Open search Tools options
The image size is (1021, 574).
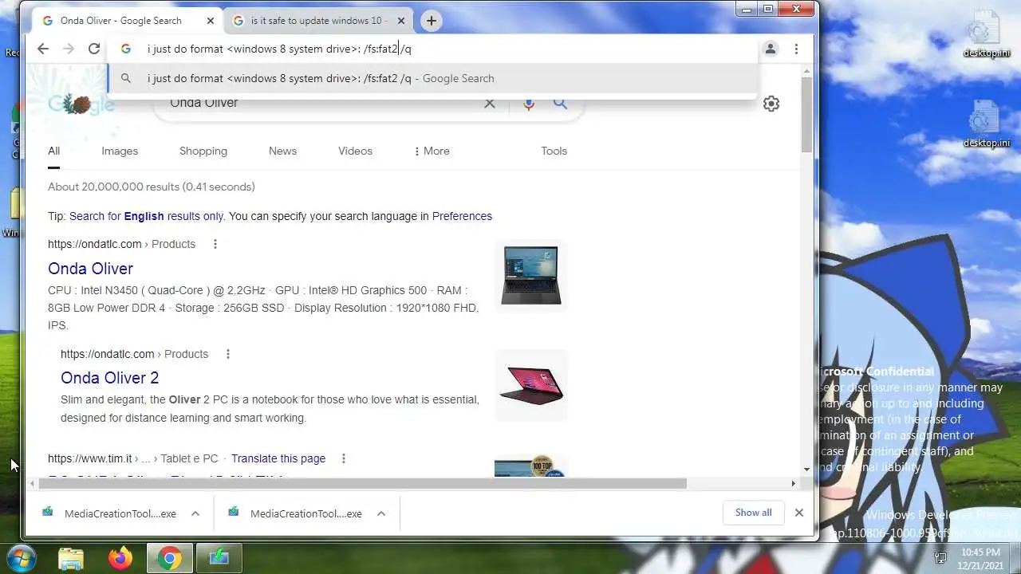(554, 151)
